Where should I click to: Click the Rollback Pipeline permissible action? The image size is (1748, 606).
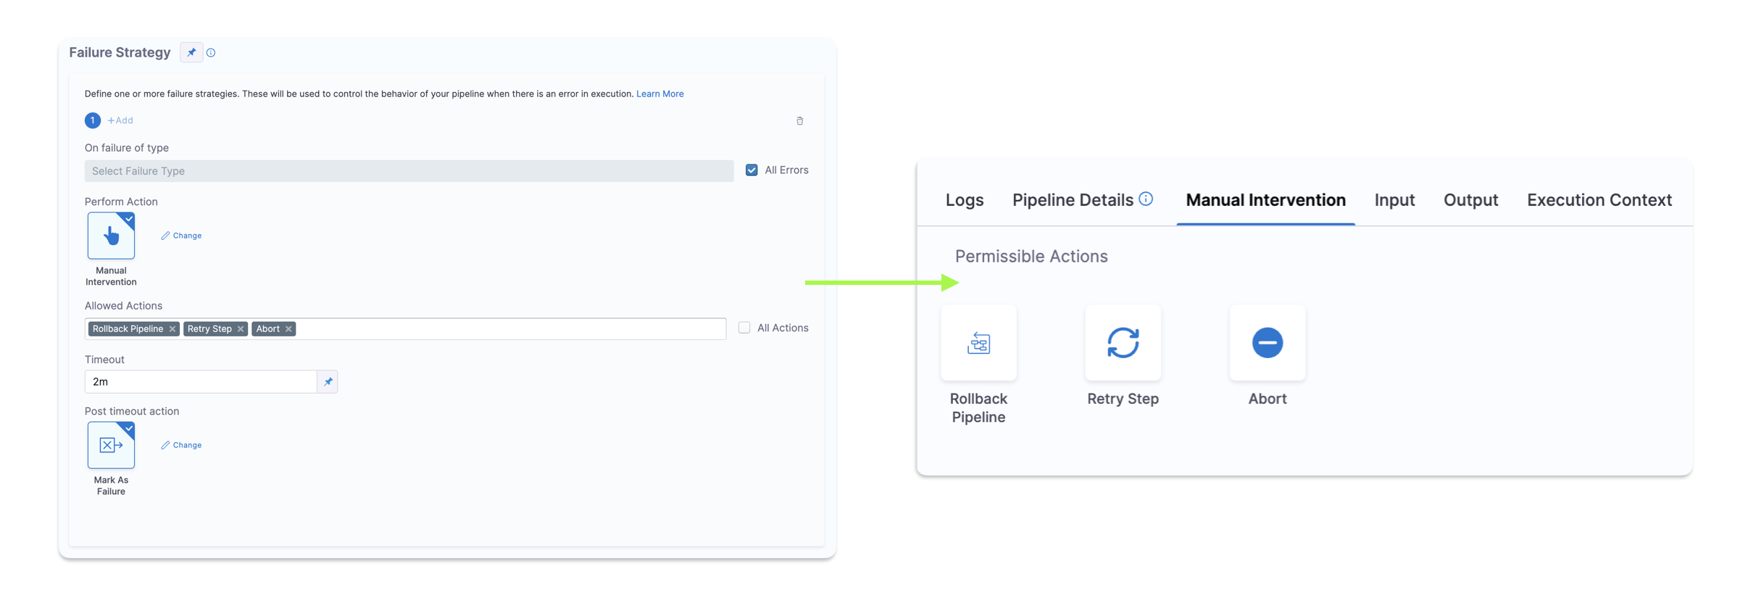[x=978, y=343]
